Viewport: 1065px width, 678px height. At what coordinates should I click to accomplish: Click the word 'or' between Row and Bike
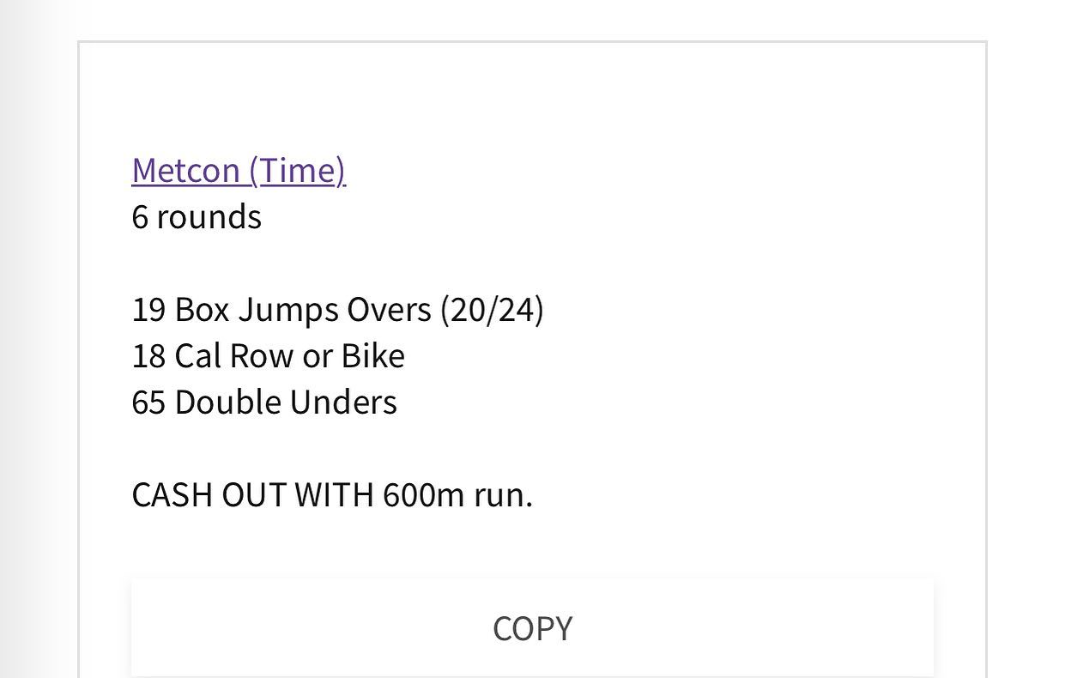pos(317,355)
